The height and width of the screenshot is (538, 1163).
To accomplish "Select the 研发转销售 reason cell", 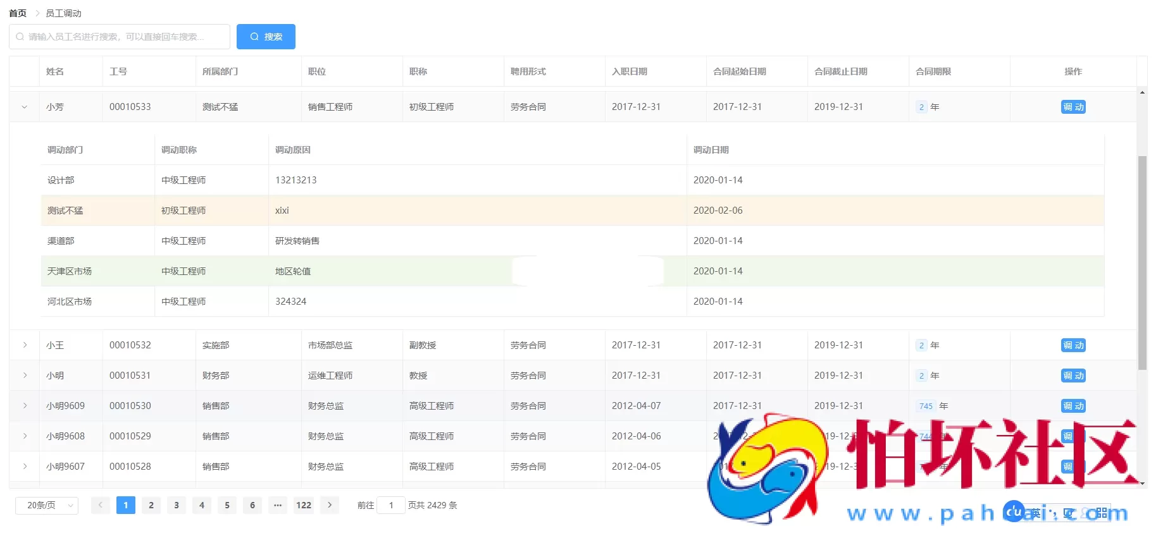I will pyautogui.click(x=478, y=241).
